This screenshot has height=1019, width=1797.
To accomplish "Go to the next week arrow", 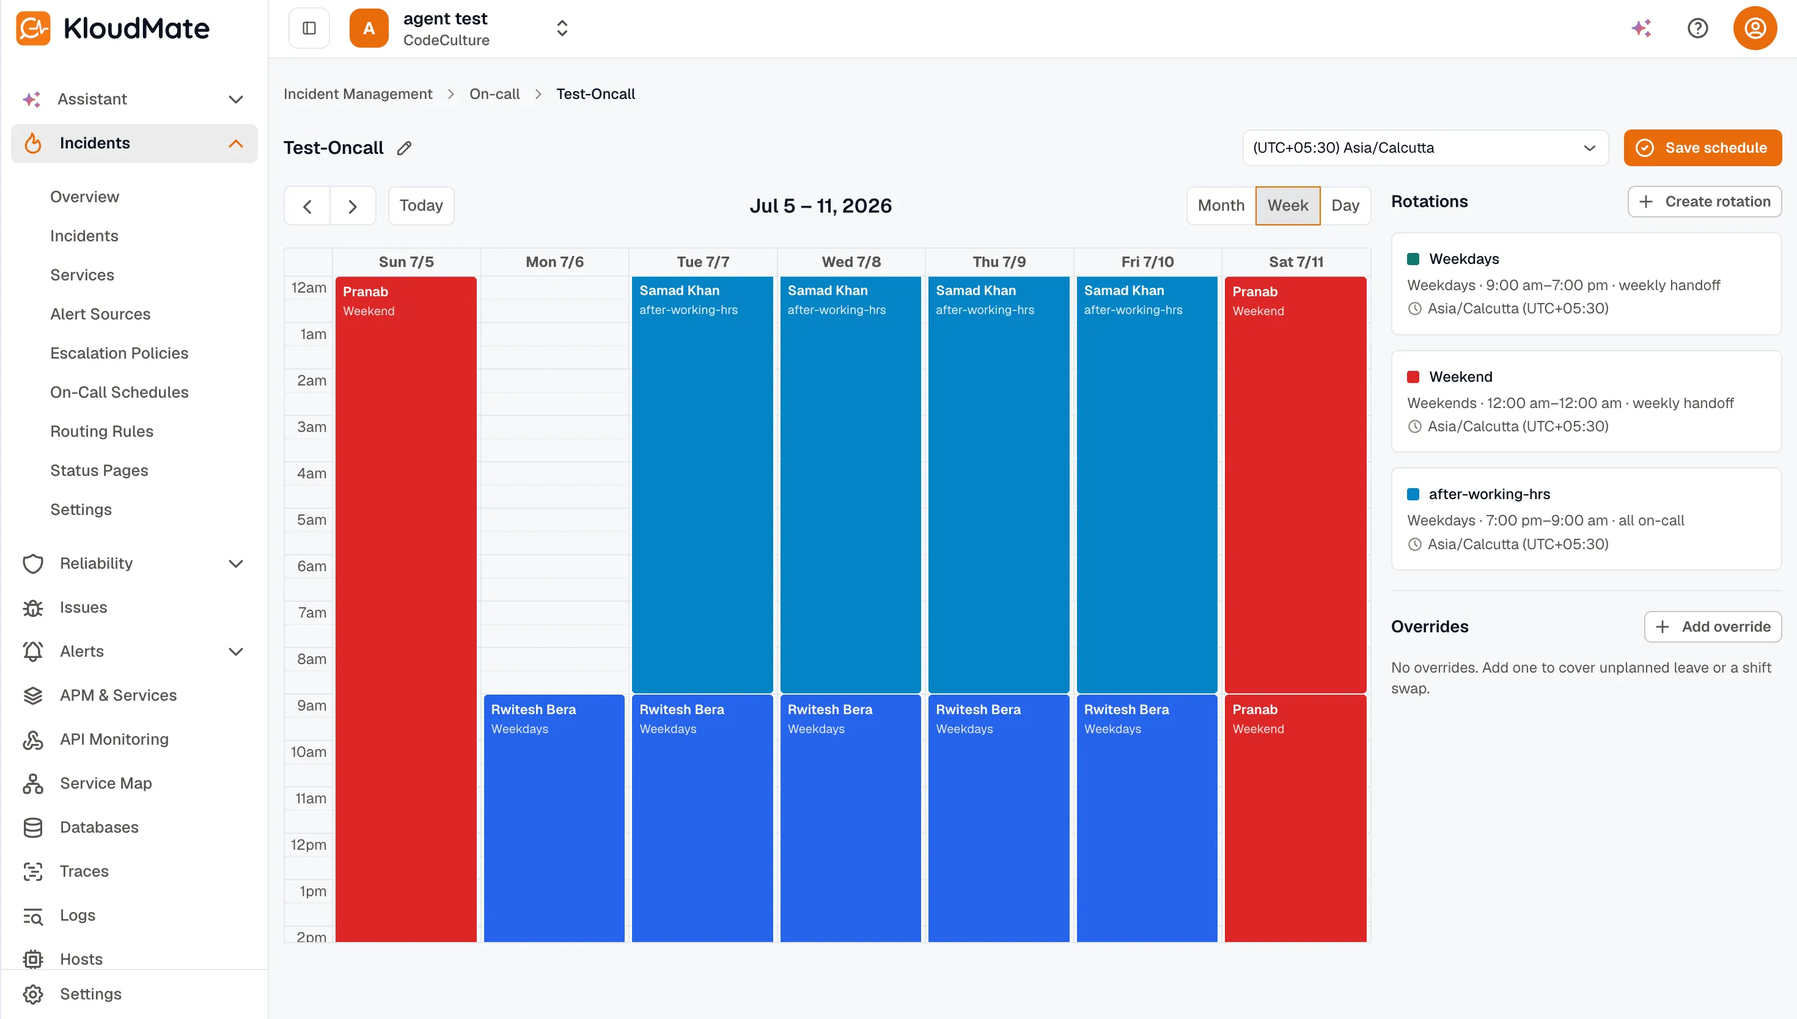I will click(353, 206).
